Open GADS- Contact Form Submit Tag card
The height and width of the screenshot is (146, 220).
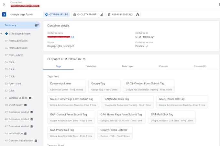point(149,86)
